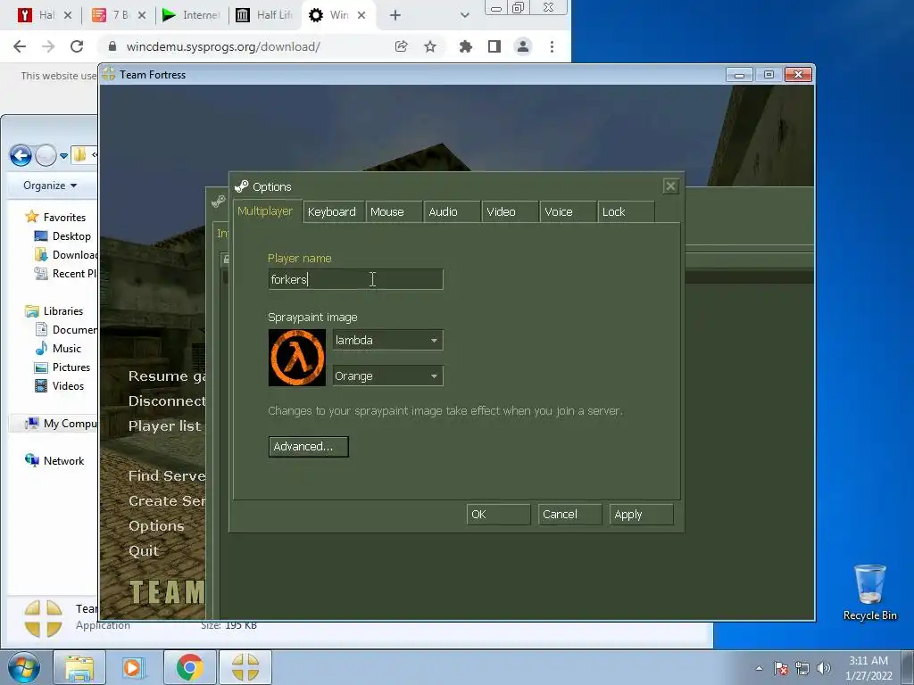This screenshot has height=685, width=914.
Task: Click Disconnect in the game menu
Action: pos(167,401)
